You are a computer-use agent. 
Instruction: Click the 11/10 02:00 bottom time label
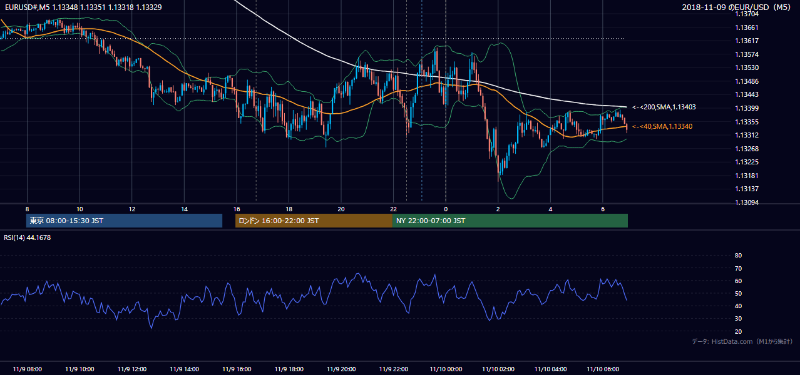click(498, 369)
